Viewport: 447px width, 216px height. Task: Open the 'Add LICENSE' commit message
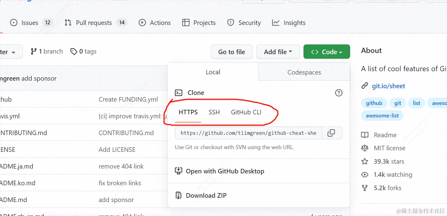117,150
